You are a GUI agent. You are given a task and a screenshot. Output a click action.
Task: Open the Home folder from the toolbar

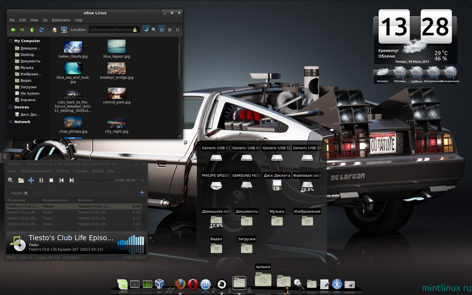pyautogui.click(x=55, y=30)
